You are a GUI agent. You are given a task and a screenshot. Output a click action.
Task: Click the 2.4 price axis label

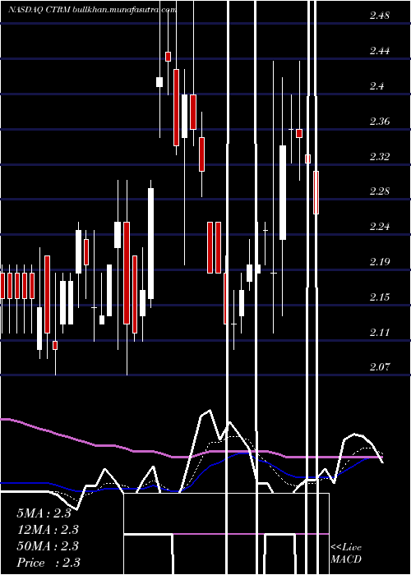point(376,86)
